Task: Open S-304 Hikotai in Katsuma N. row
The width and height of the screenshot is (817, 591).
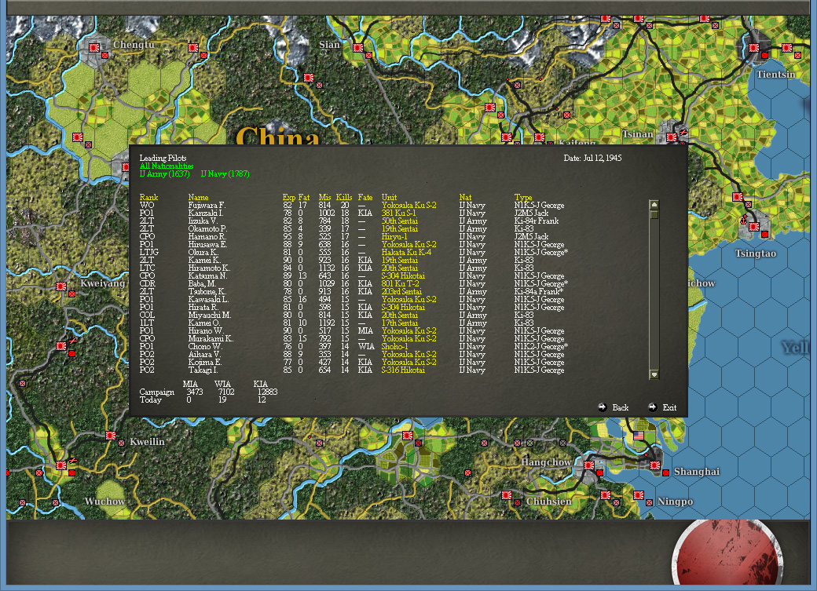Action: [x=403, y=276]
